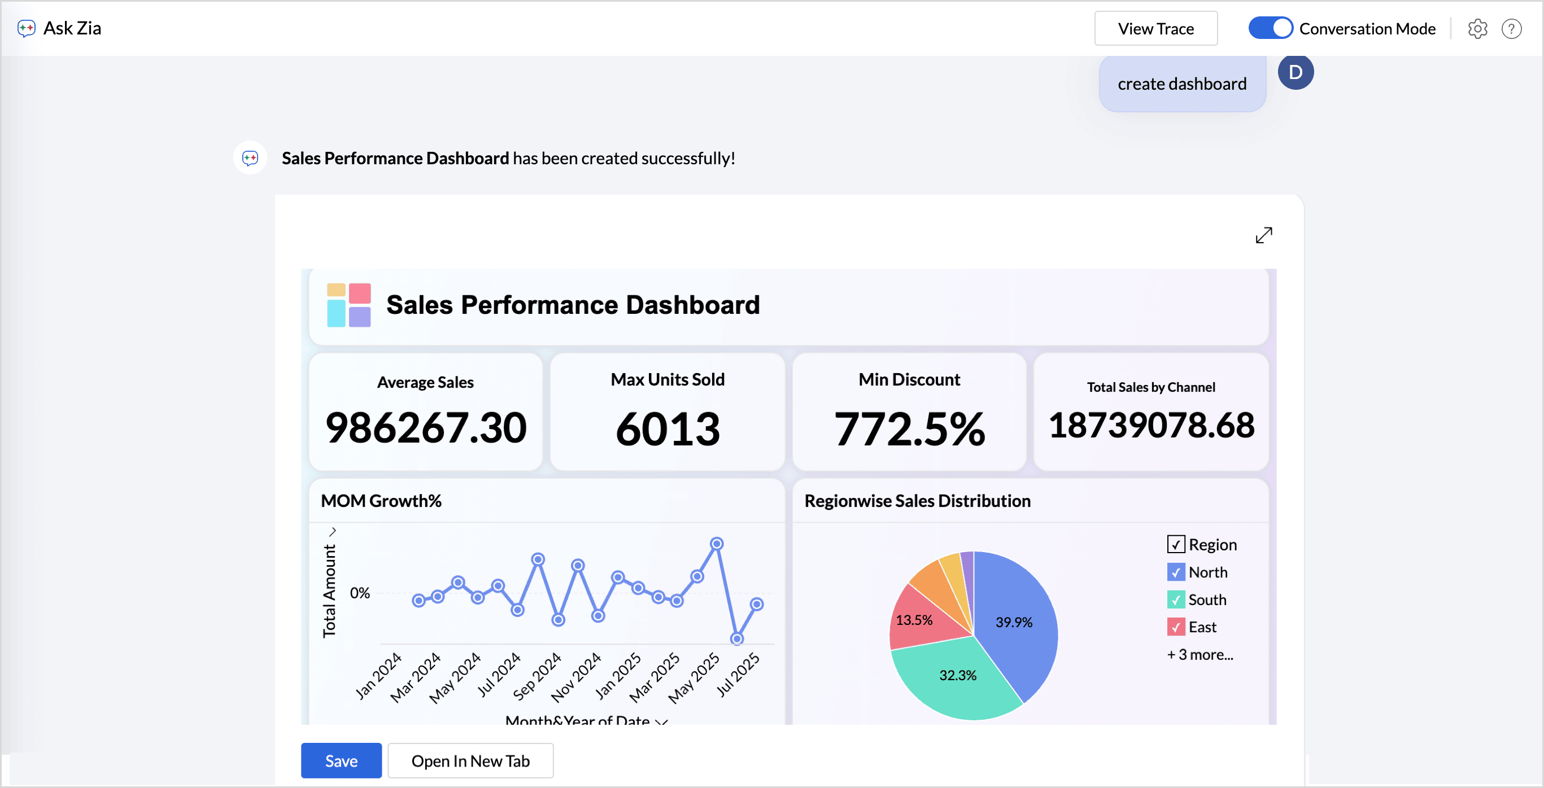Click the Zia assistant avatar icon
The width and height of the screenshot is (1544, 788).
250,158
